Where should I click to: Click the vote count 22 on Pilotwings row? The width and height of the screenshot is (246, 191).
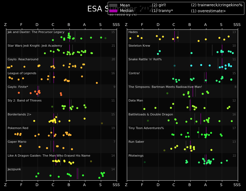[234, 156]
